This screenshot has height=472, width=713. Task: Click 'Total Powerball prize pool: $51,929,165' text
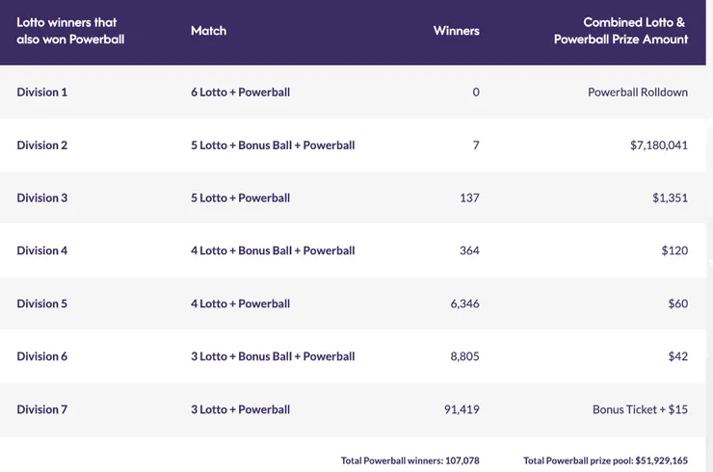tap(605, 461)
